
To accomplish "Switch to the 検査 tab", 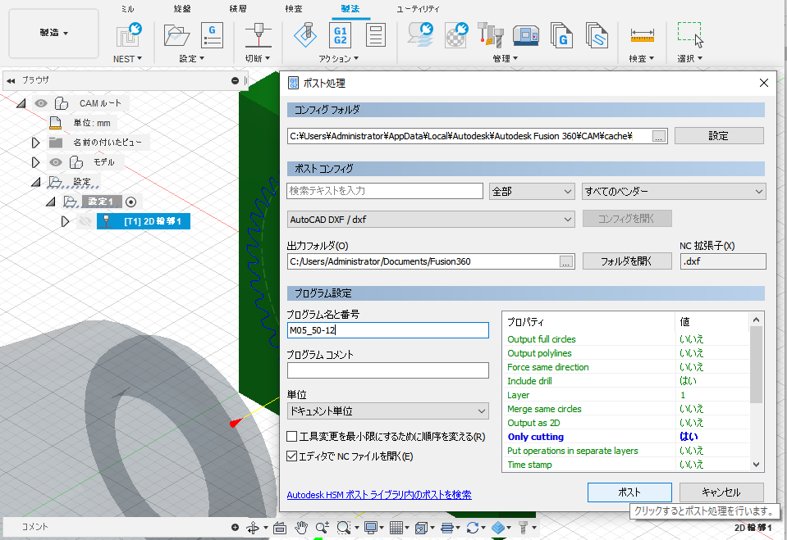I will click(294, 9).
